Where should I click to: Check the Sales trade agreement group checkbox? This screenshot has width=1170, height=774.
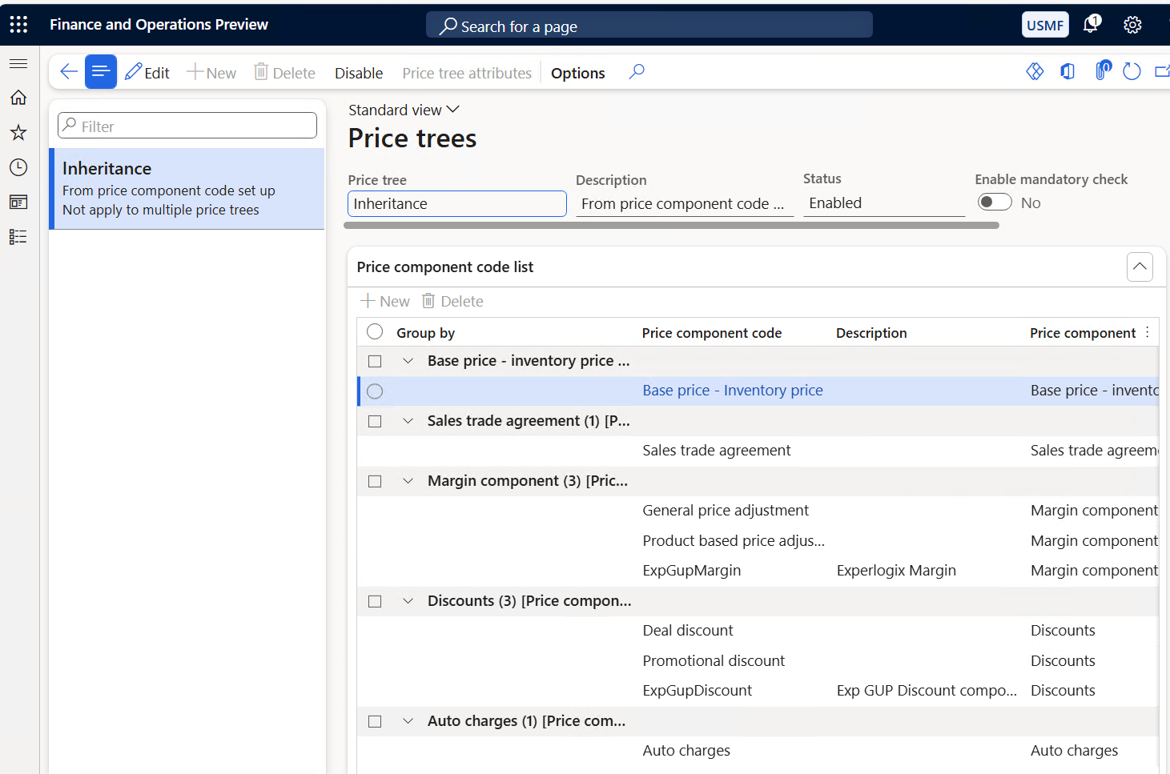click(x=375, y=421)
